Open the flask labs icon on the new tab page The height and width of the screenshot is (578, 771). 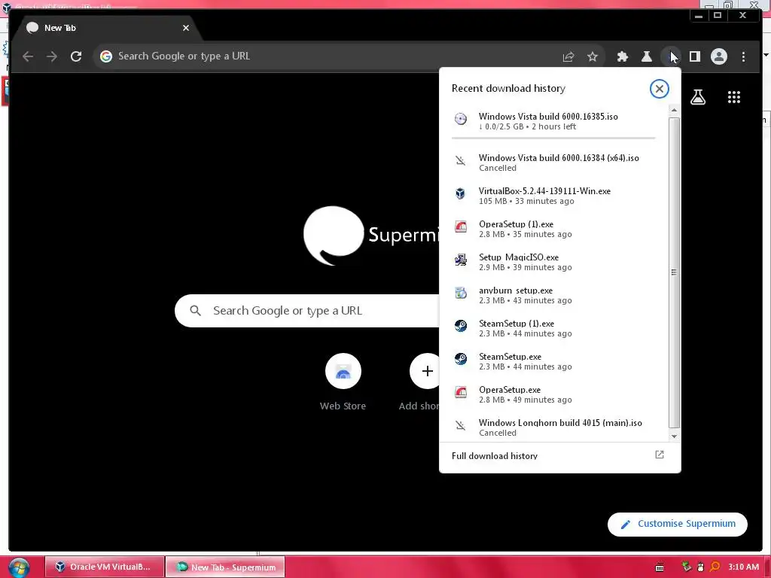tap(698, 97)
